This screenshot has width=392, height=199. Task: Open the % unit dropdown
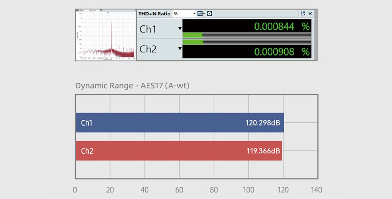184,14
